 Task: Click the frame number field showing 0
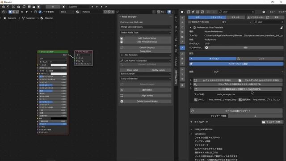(x=53, y=7)
